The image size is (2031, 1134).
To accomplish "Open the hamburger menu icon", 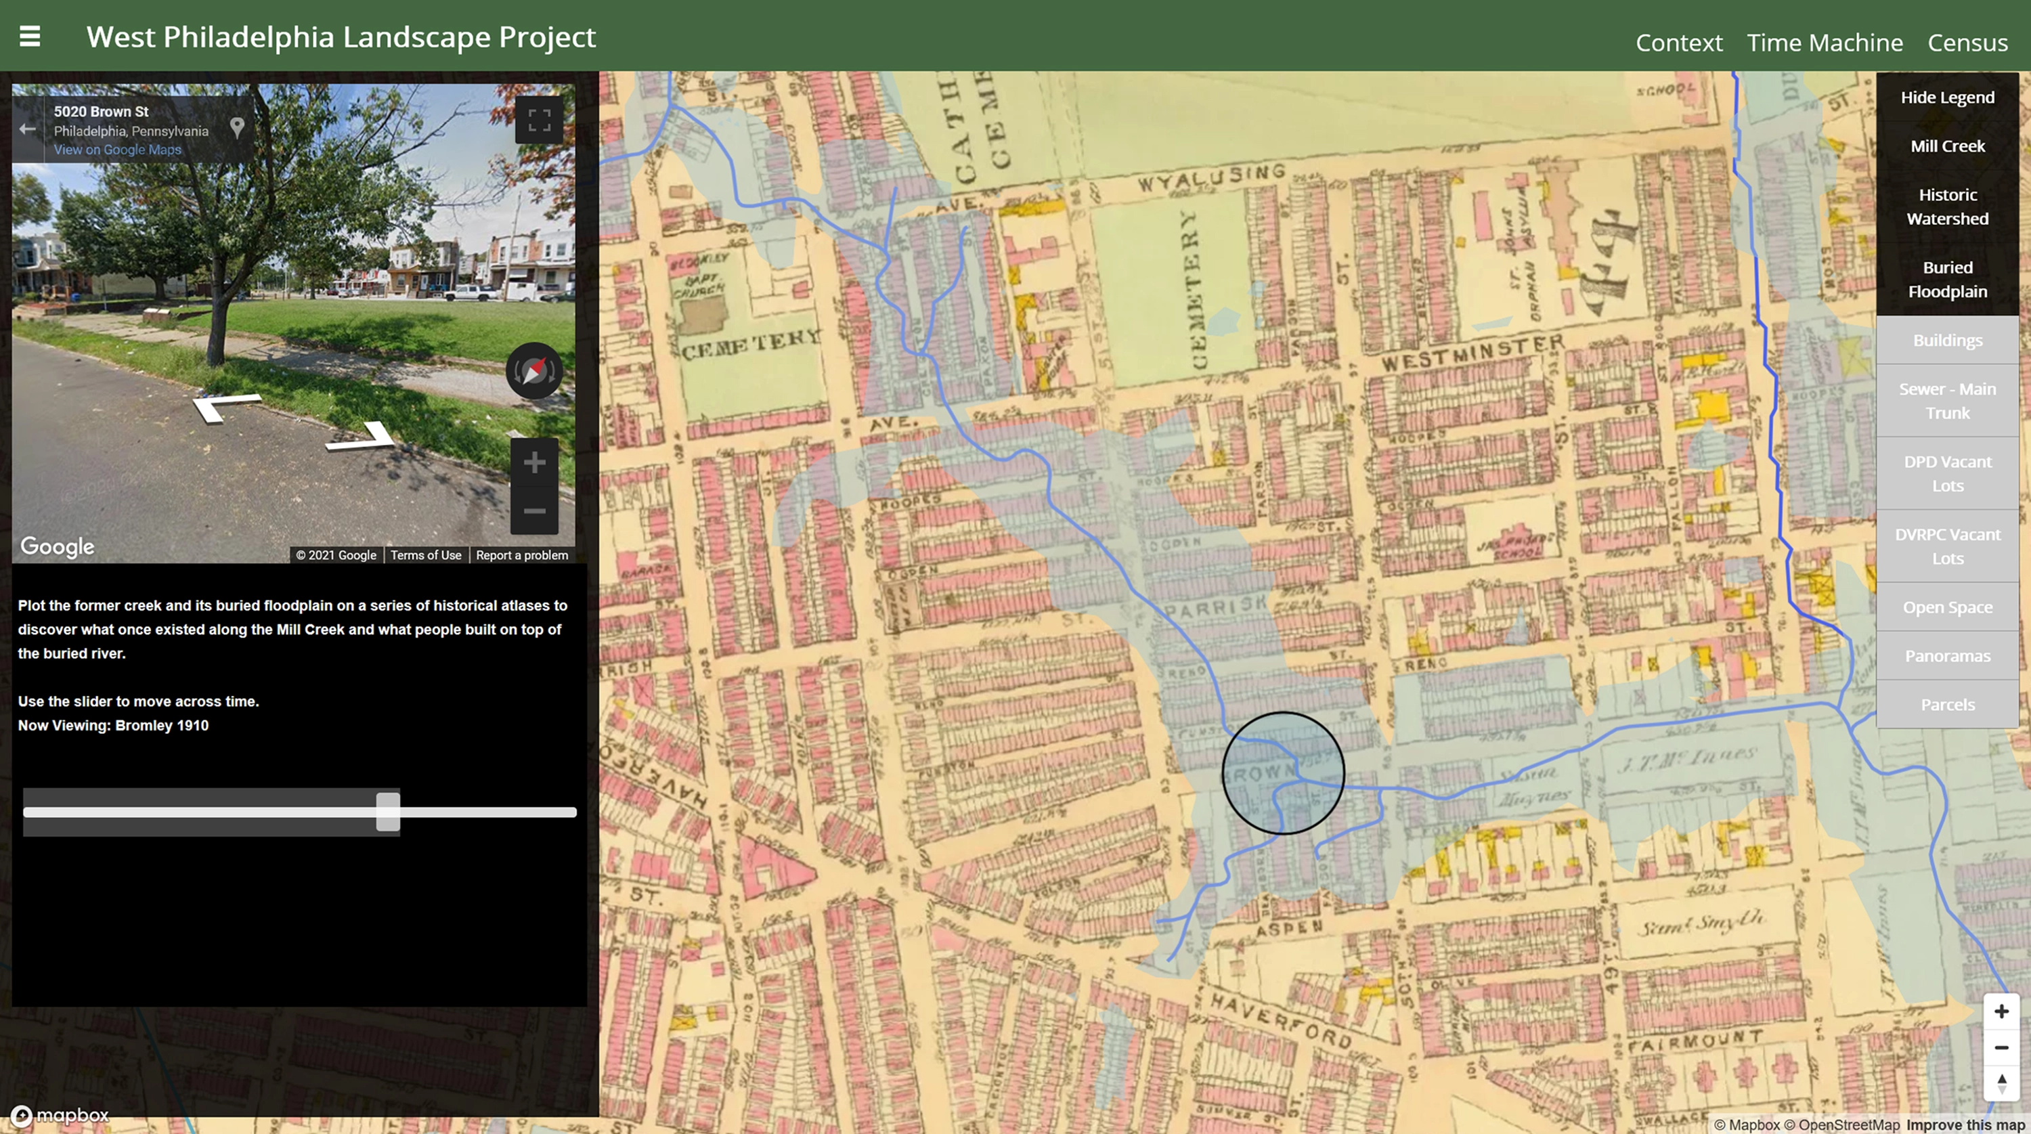I will (30, 37).
